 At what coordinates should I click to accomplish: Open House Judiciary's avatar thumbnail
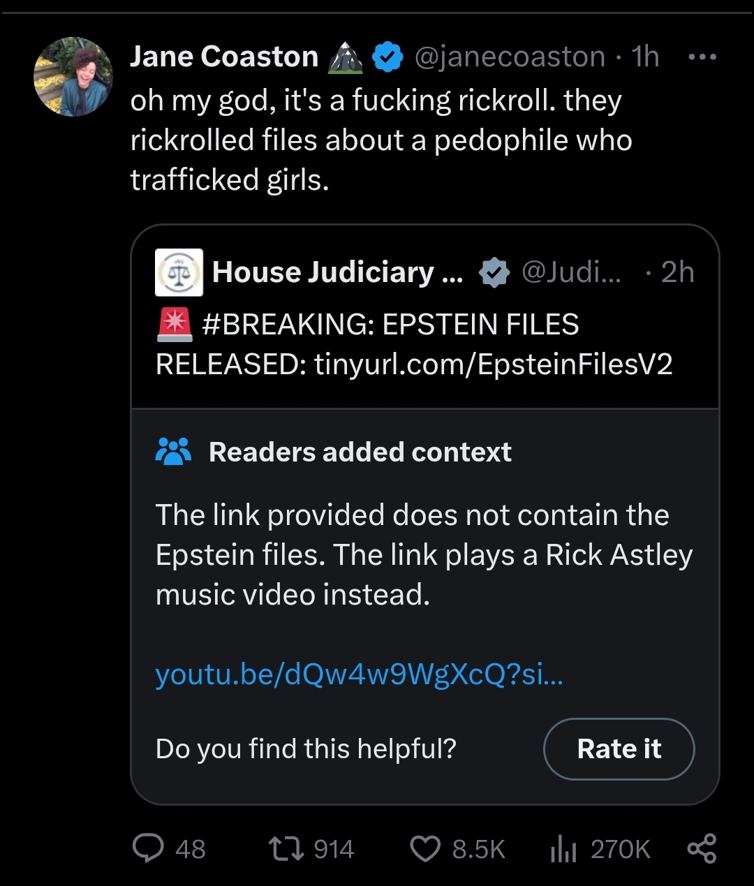pyautogui.click(x=179, y=272)
